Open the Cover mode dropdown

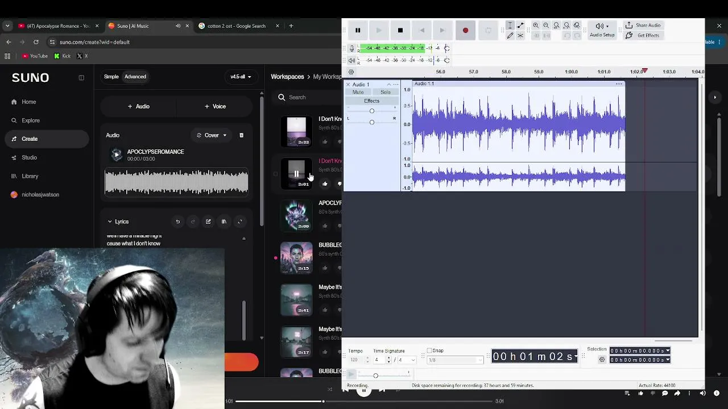[x=212, y=135]
